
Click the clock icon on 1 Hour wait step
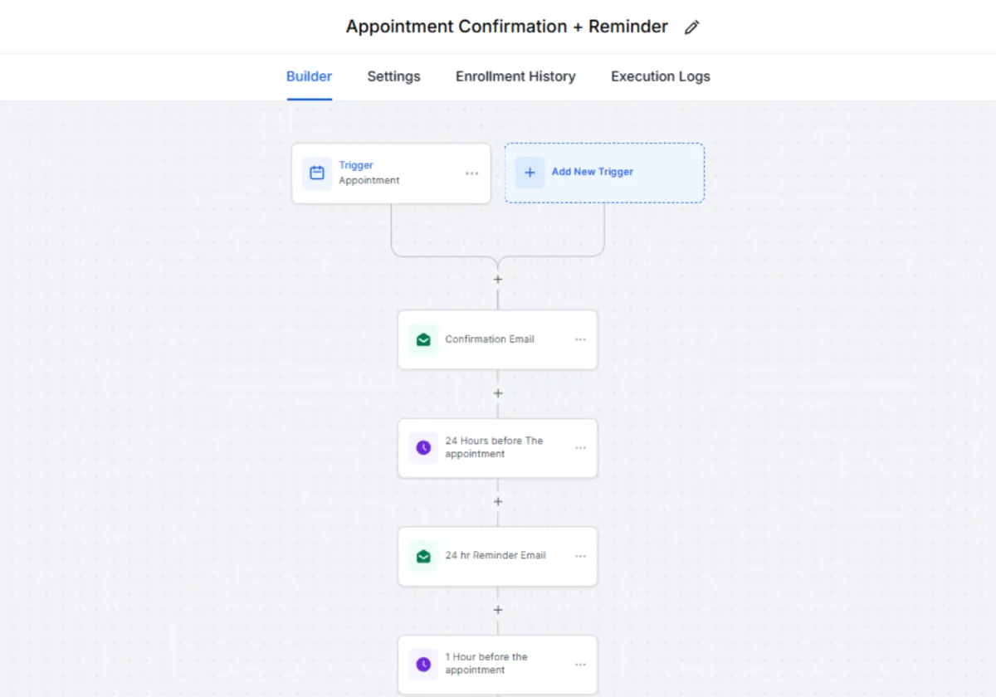(423, 664)
